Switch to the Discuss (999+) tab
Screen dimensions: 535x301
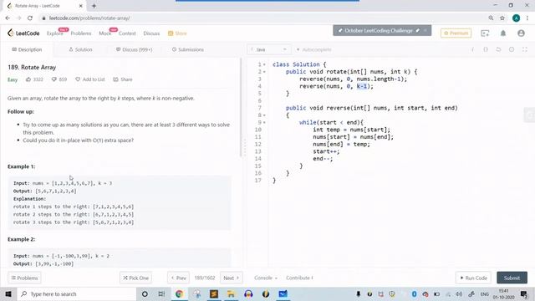coord(134,49)
